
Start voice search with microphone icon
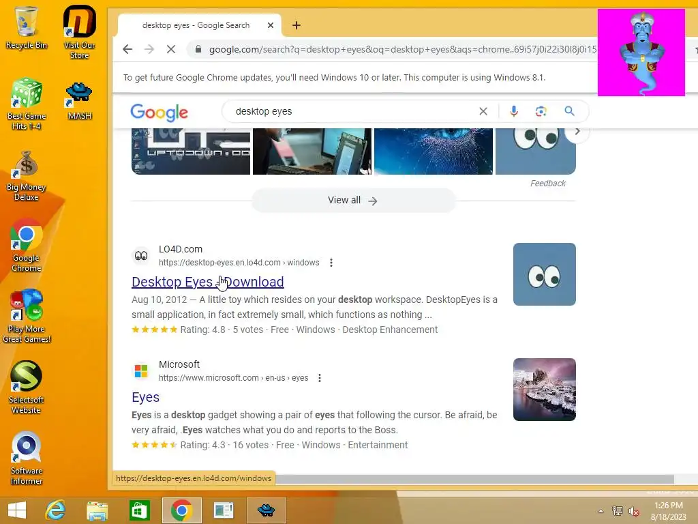pos(514,111)
